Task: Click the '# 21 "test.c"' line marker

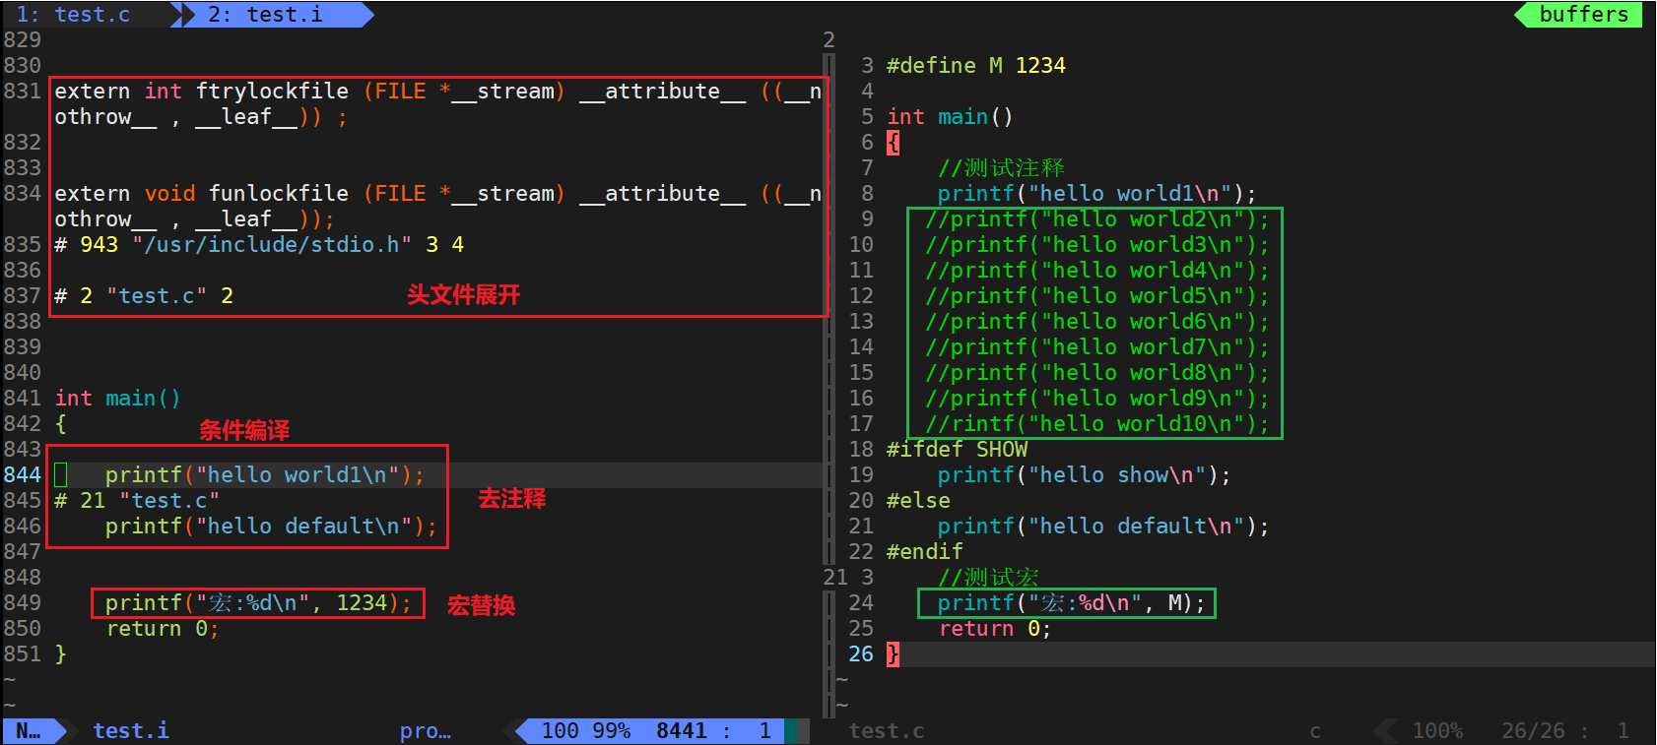Action: 137,501
